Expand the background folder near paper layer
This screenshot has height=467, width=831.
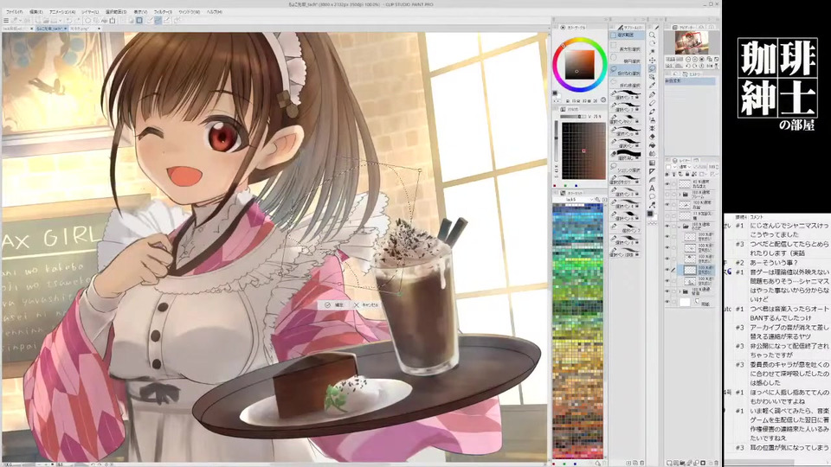(680, 291)
